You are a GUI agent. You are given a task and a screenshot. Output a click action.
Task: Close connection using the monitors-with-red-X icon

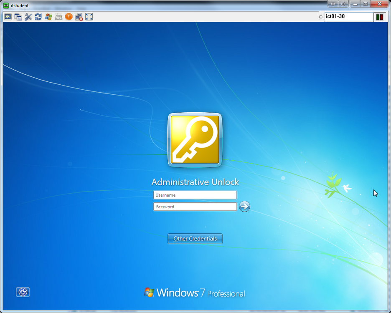point(79,17)
